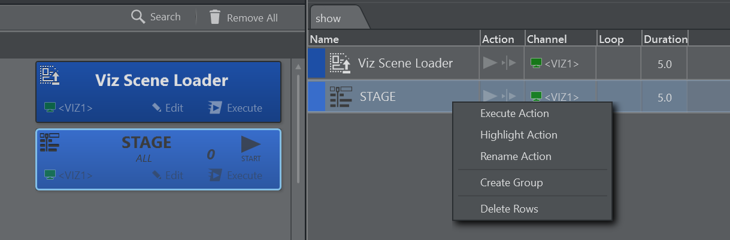
Task: Select Execute Action from the context menu
Action: tap(514, 113)
